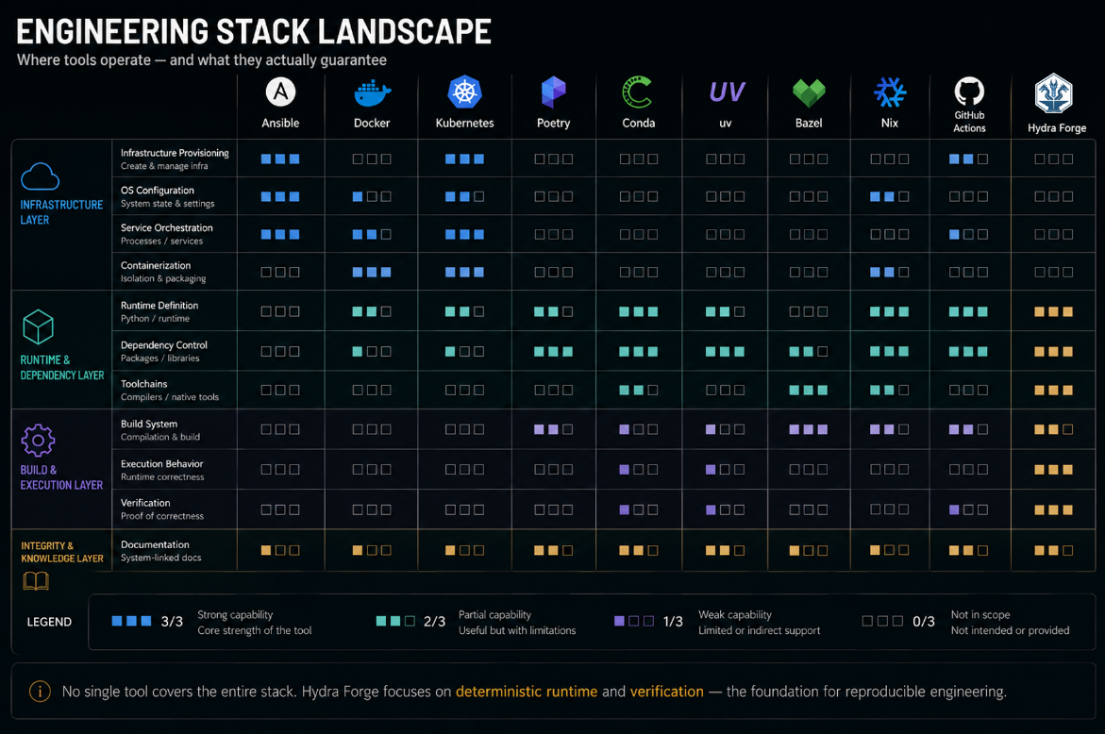Click the Docker whale icon

point(372,93)
